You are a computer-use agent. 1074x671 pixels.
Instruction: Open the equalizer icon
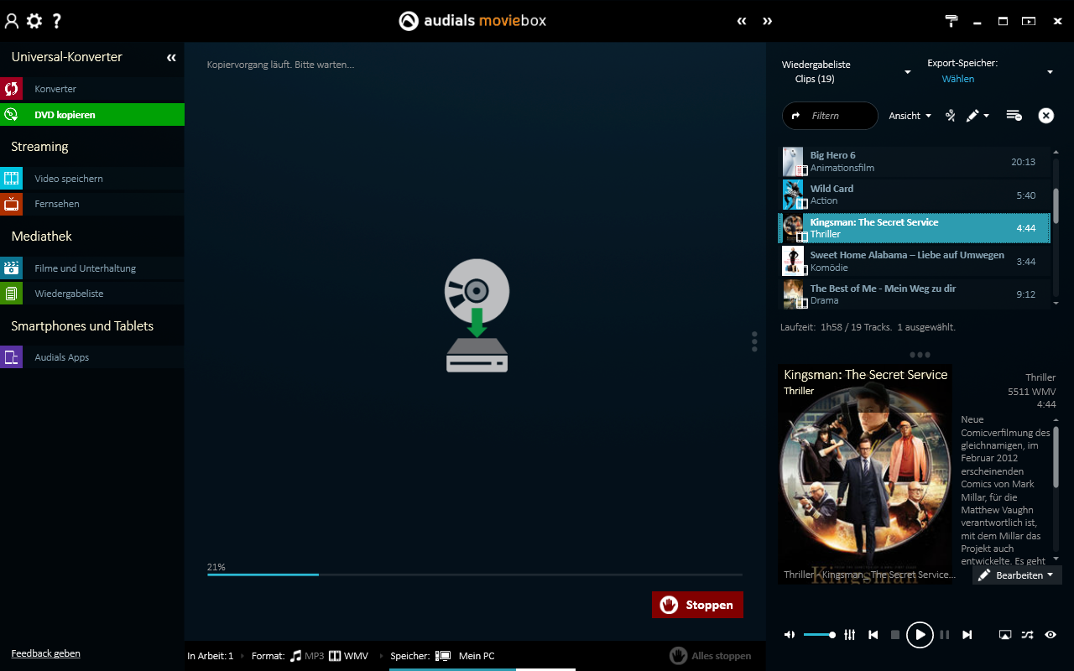(x=849, y=635)
